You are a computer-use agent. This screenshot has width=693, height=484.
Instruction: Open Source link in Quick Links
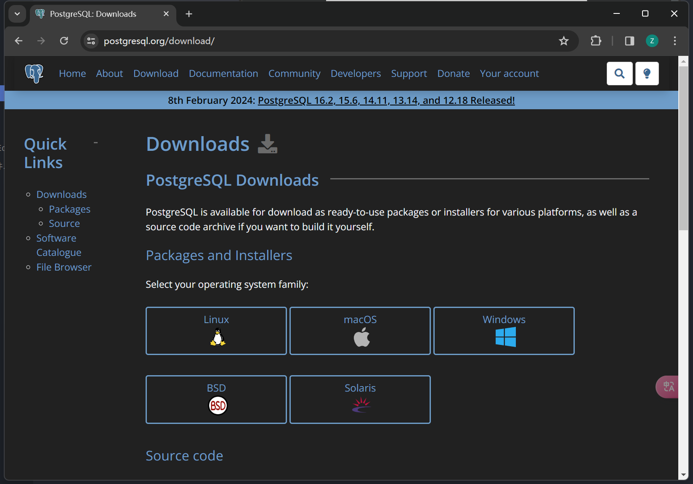pos(64,224)
